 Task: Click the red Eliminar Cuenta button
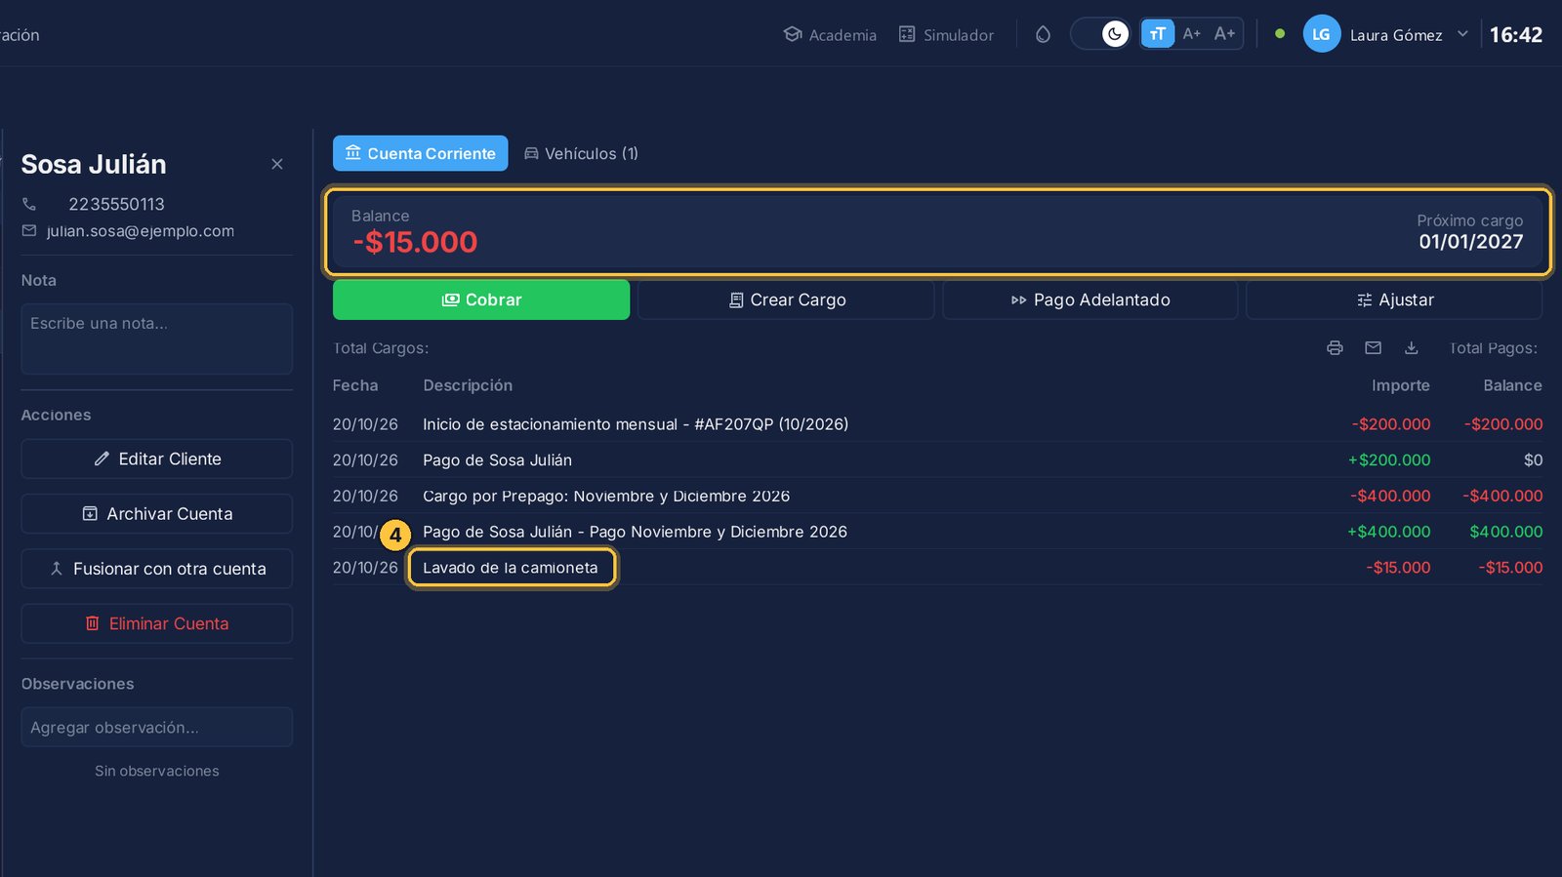click(157, 623)
